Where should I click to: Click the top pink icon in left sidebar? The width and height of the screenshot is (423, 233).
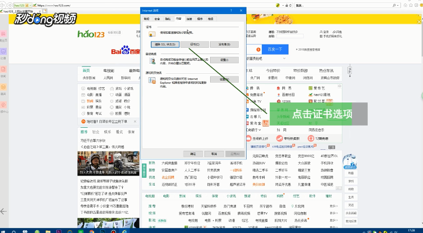tap(3, 34)
